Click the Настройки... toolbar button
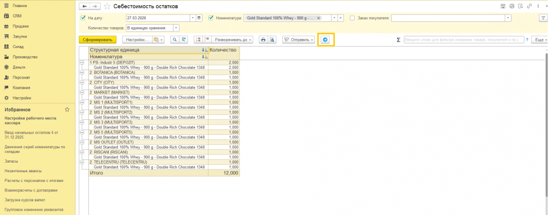The height and width of the screenshot is (215, 548). pyautogui.click(x=137, y=40)
